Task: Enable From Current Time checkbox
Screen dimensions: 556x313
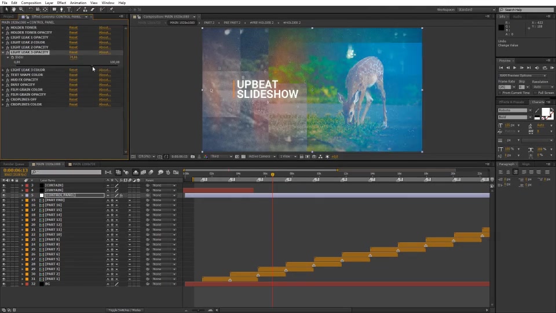Action: 500,93
